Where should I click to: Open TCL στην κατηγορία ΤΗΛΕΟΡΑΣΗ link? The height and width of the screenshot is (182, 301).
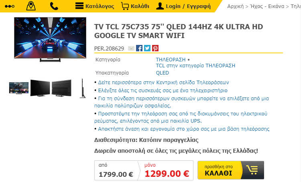pyautogui.click(x=195, y=66)
